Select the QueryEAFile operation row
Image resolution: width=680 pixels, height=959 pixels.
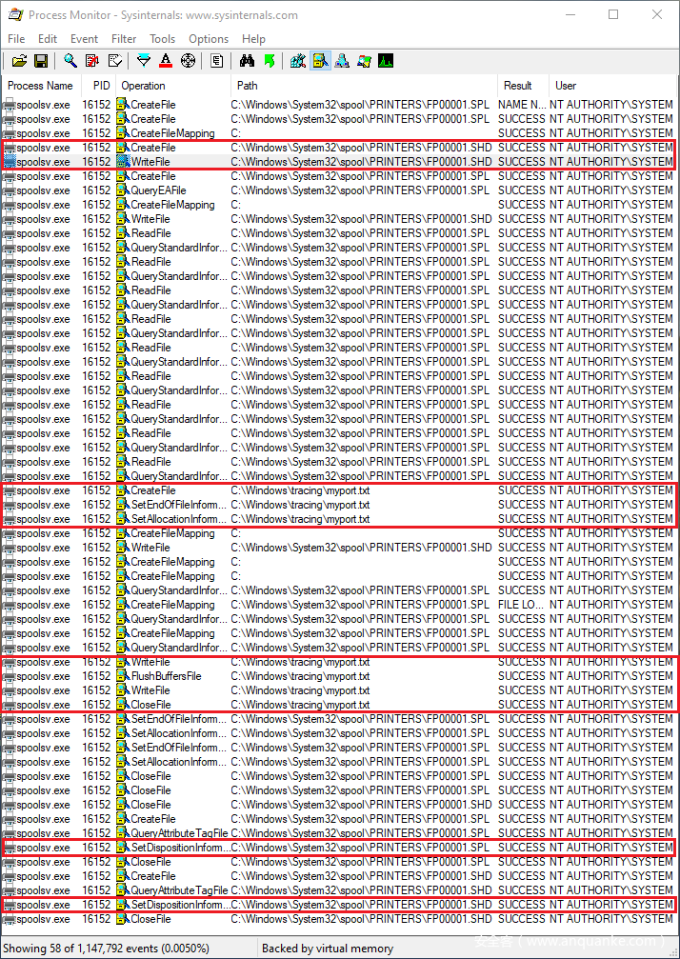(x=339, y=190)
